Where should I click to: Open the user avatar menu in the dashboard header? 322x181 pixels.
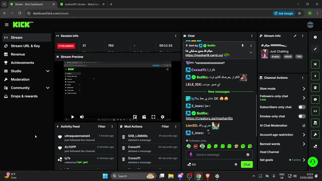pyautogui.click(x=310, y=25)
